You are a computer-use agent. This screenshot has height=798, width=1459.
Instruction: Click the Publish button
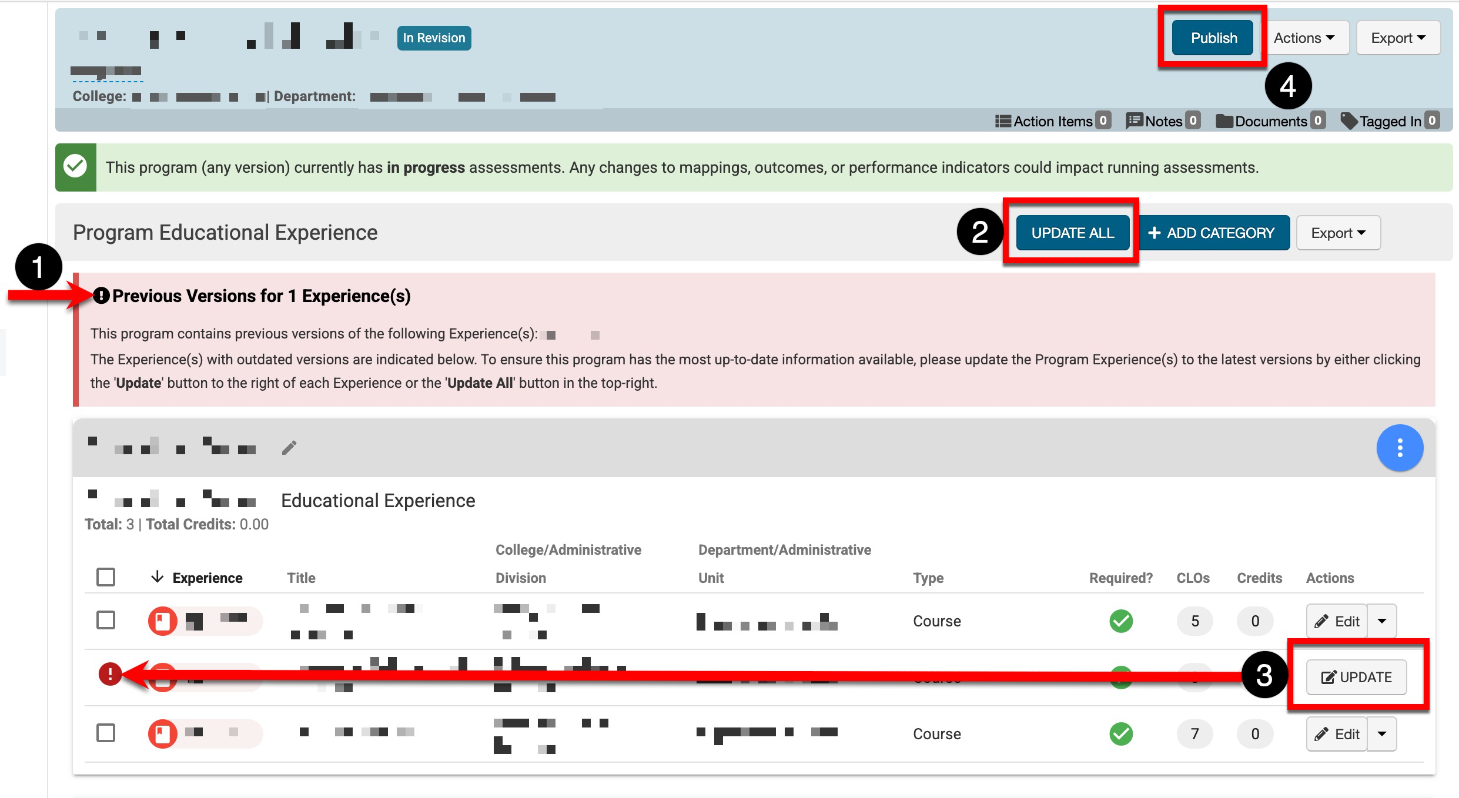[x=1213, y=38]
